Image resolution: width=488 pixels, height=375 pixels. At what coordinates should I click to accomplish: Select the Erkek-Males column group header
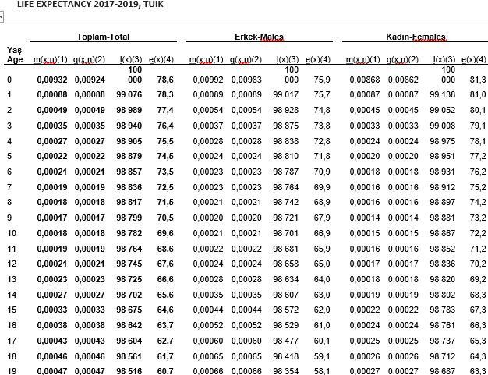[x=258, y=37]
